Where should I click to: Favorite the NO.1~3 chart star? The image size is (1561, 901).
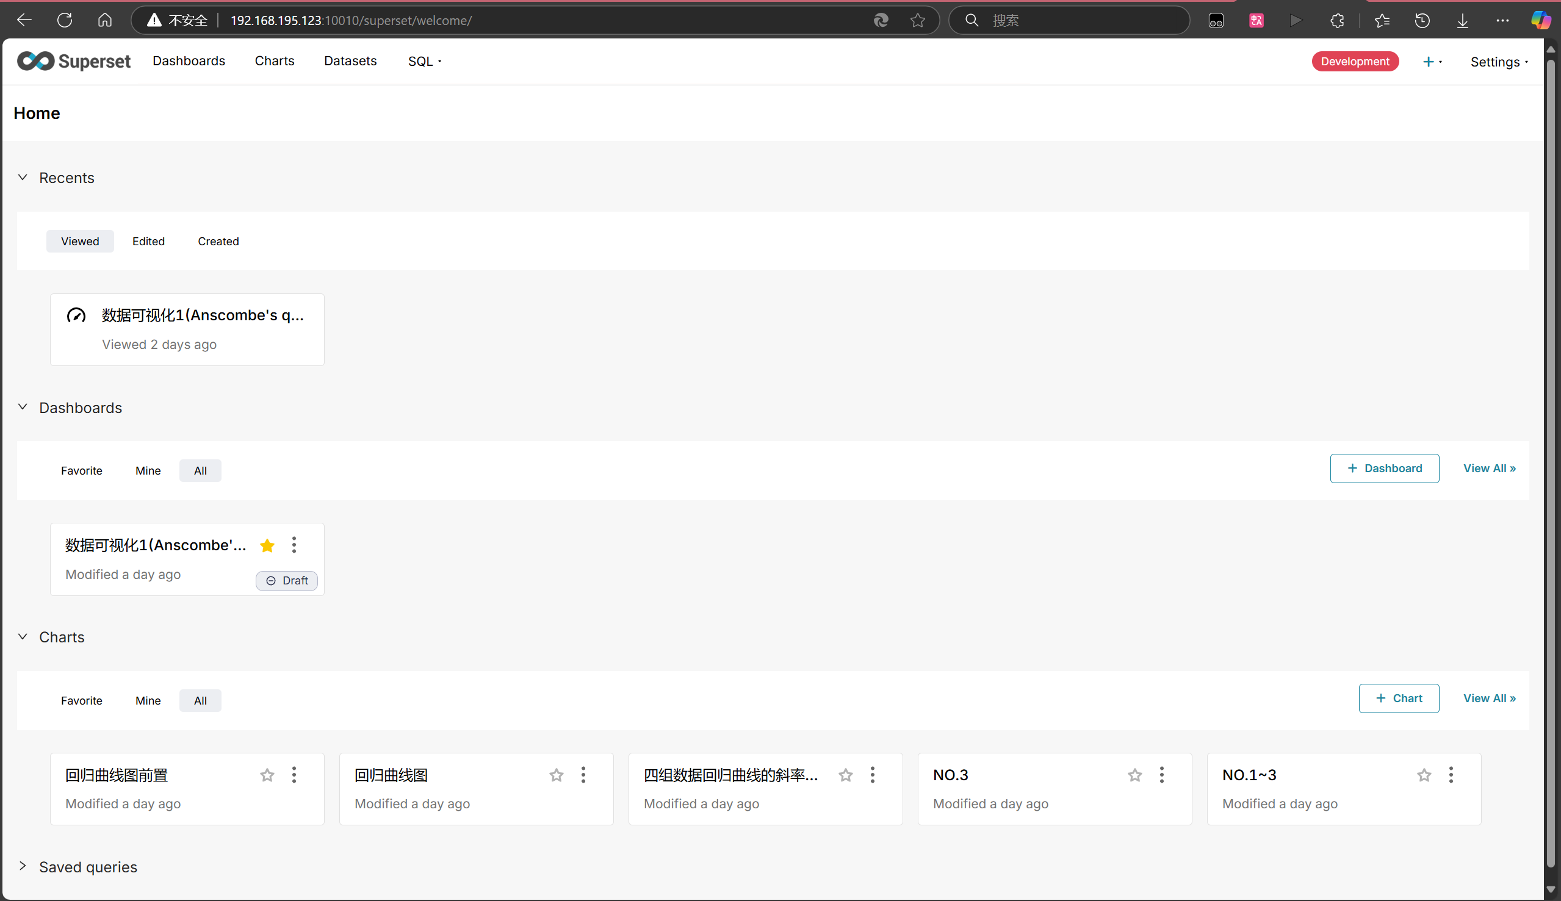coord(1424,775)
